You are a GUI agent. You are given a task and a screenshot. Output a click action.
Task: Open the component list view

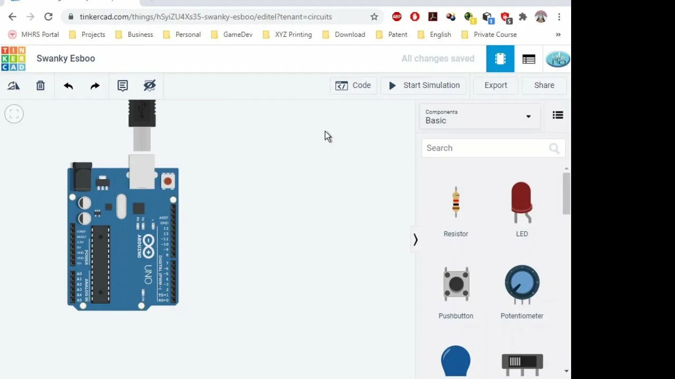[x=529, y=59]
